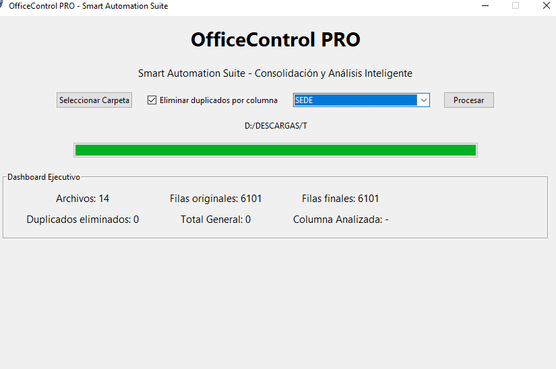This screenshot has width=556, height=369.
Task: Click the SEDE combo box field
Action: point(355,100)
